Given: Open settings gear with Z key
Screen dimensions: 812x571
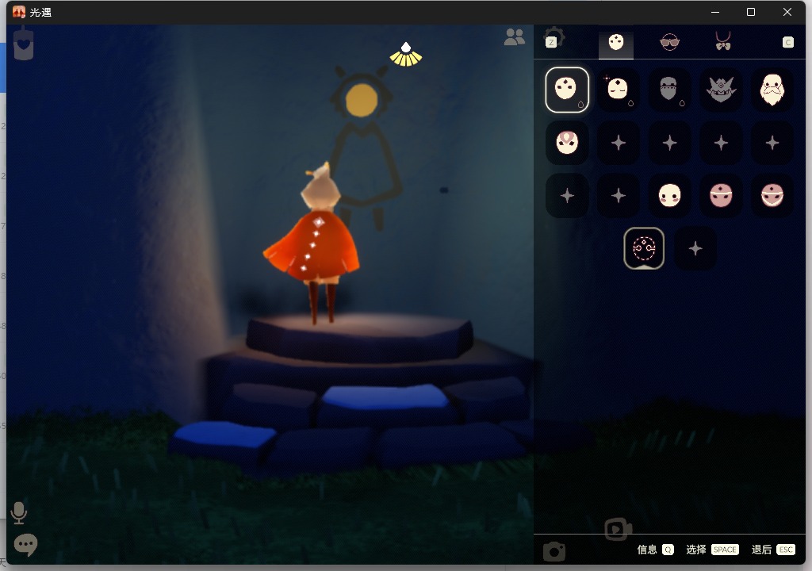Looking at the screenshot, I should [553, 38].
